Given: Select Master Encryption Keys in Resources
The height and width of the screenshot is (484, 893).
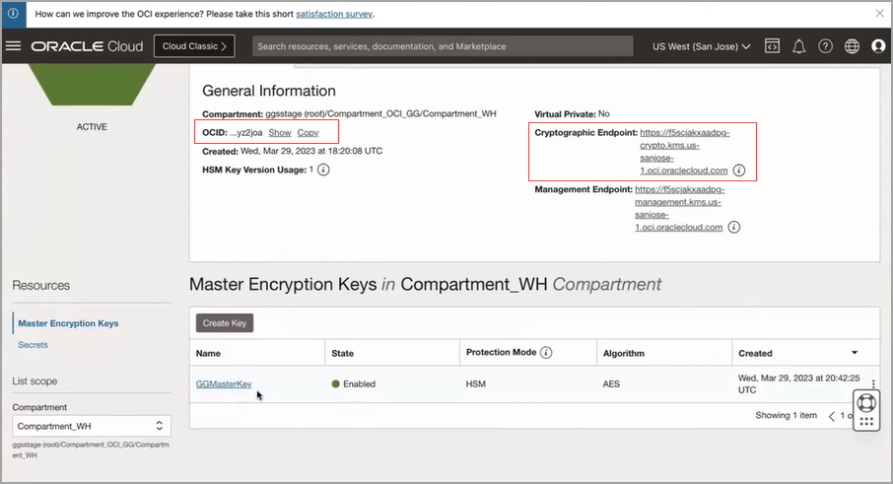Looking at the screenshot, I should point(68,323).
